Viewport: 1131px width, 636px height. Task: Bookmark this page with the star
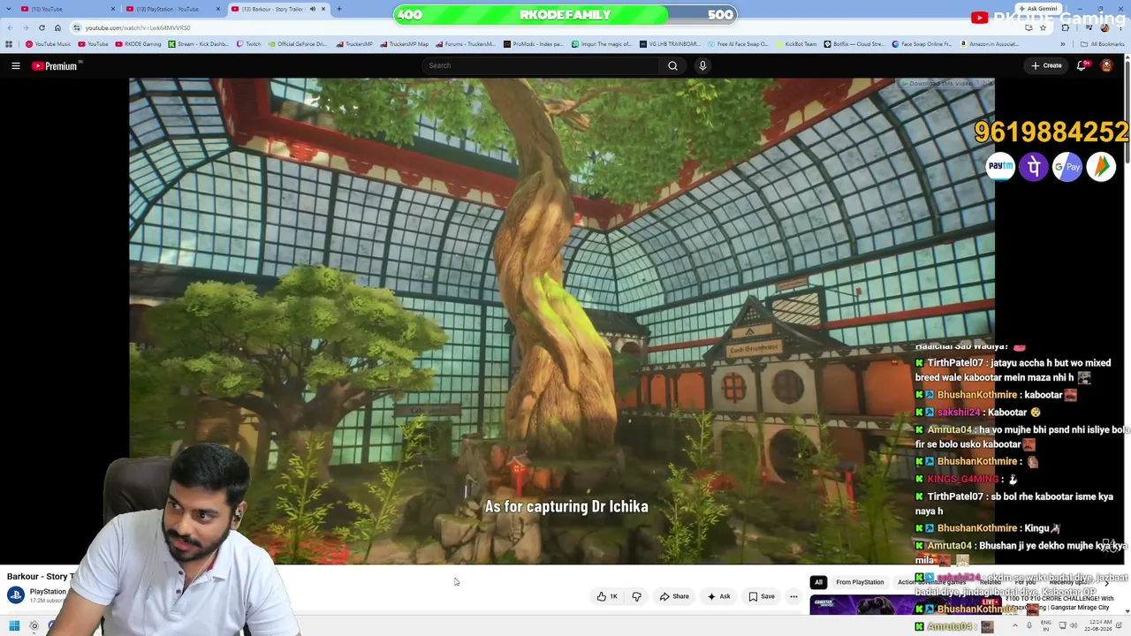(x=1043, y=27)
